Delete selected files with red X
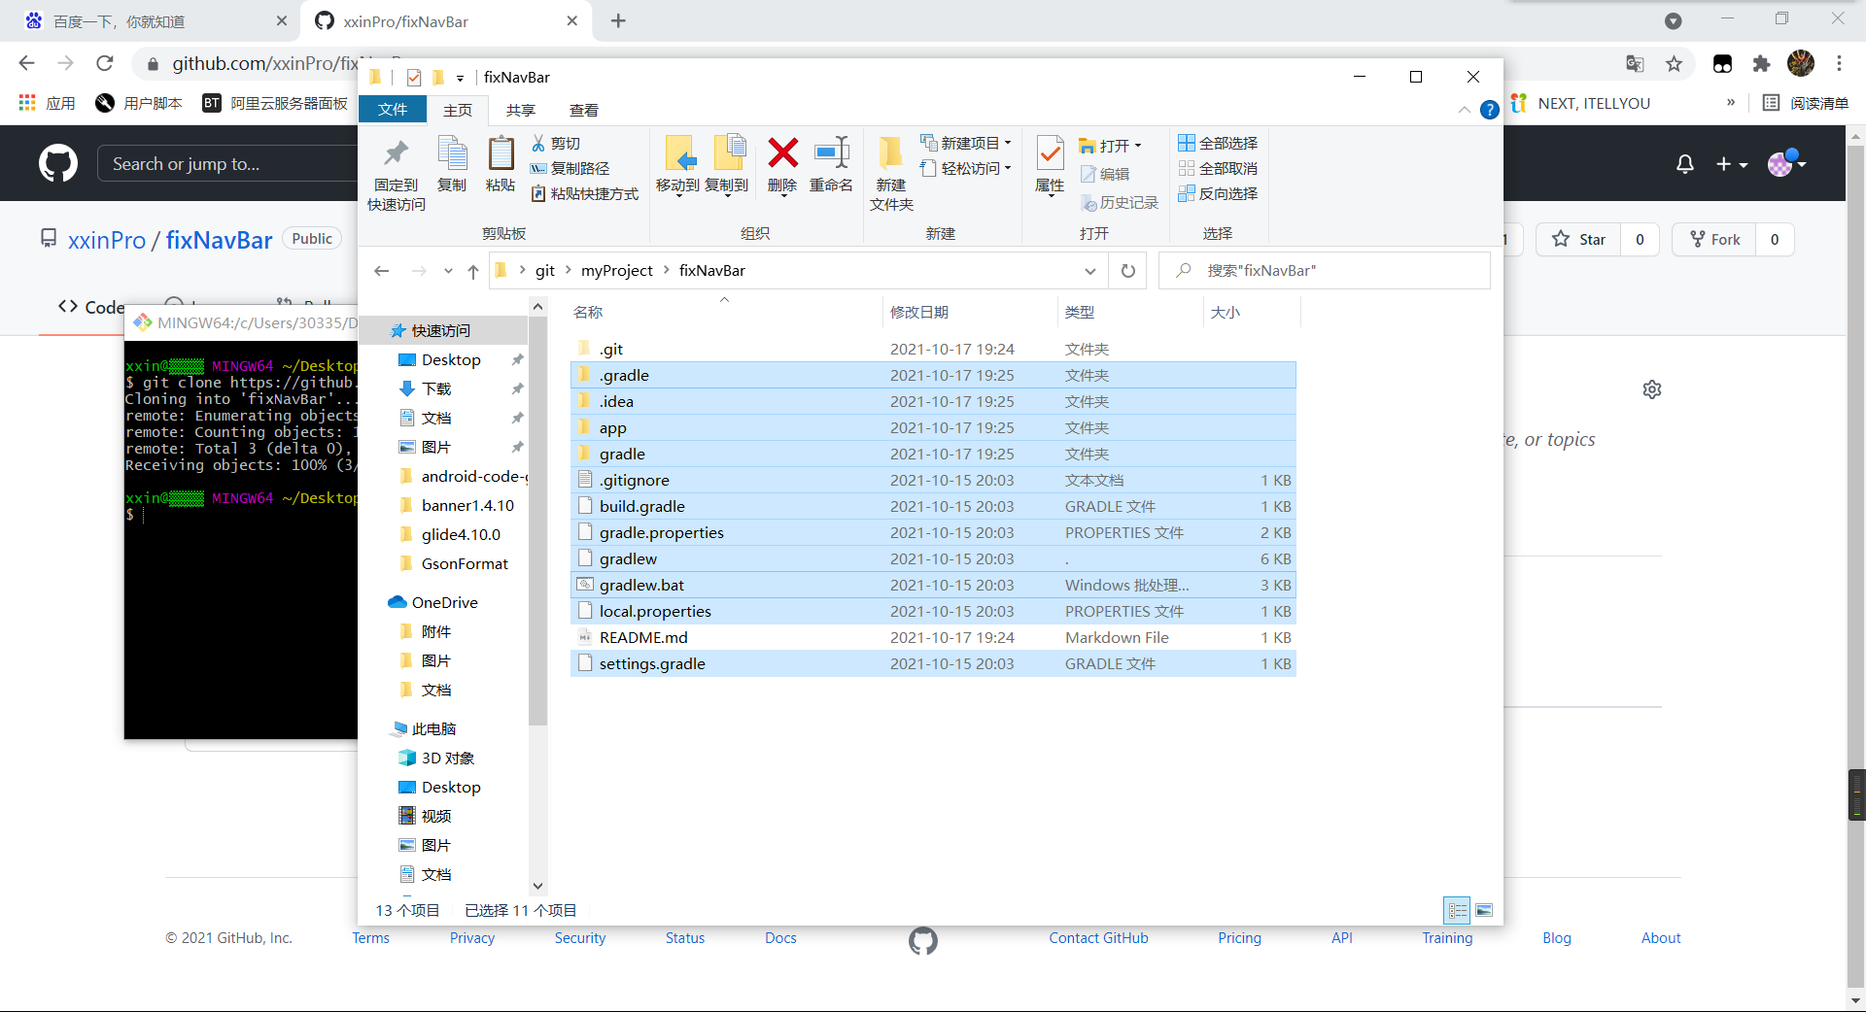 (782, 164)
